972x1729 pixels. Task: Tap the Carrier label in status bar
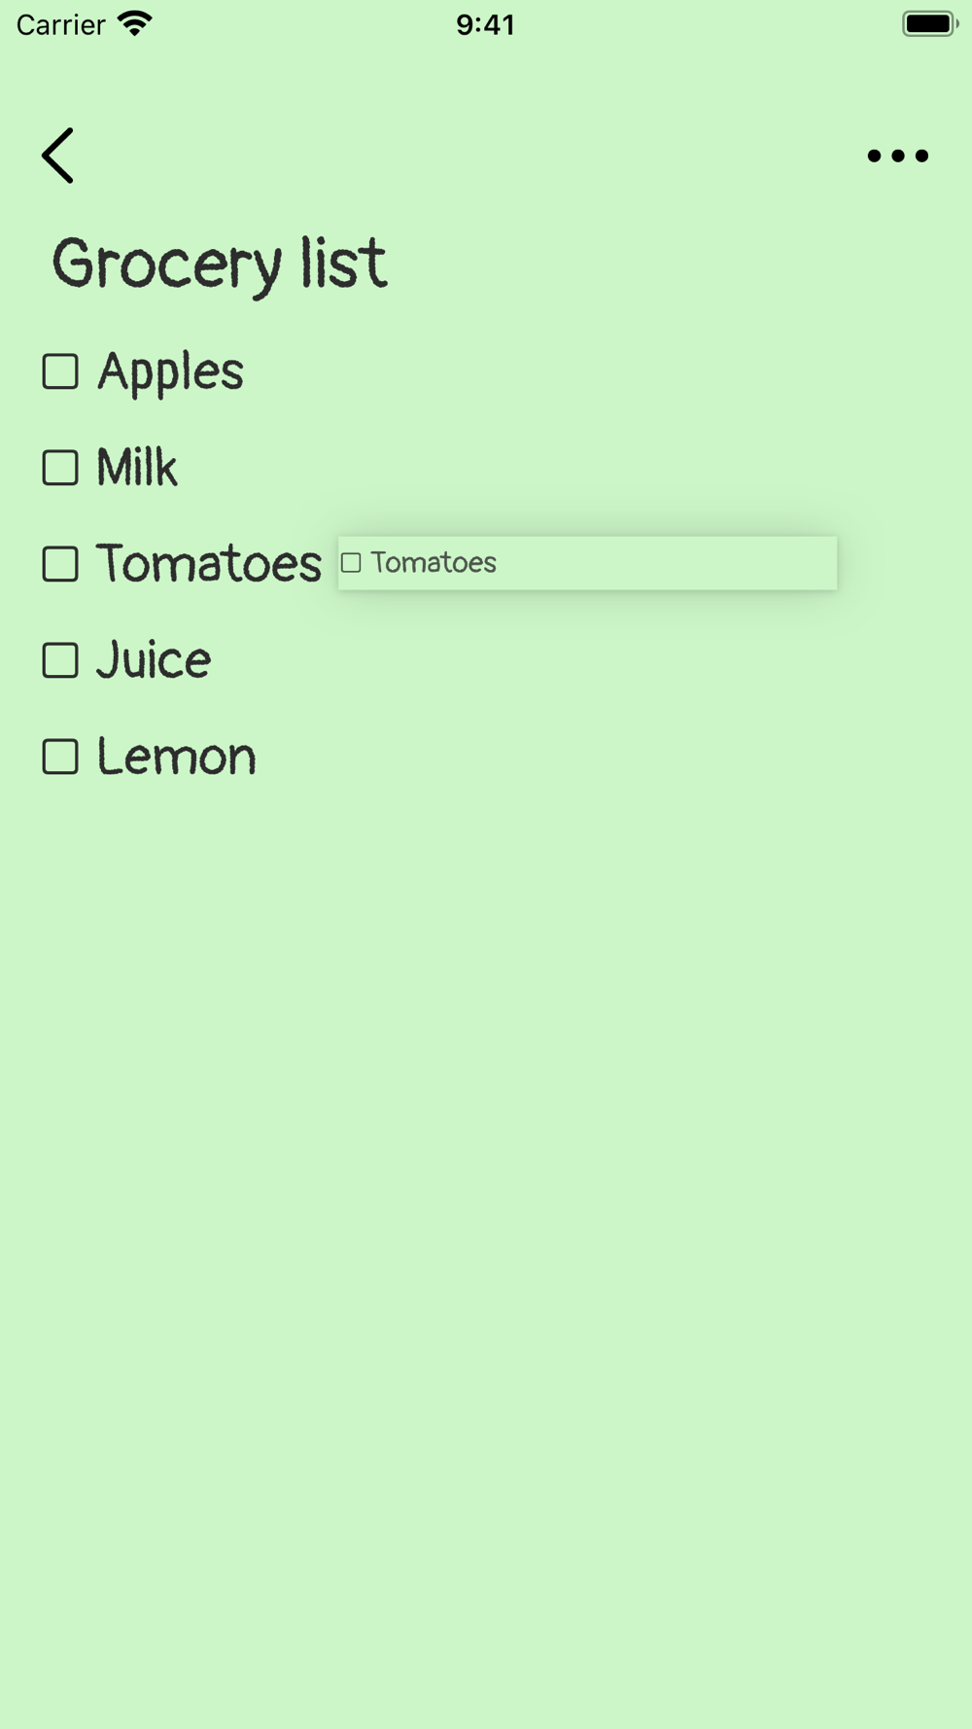[60, 24]
